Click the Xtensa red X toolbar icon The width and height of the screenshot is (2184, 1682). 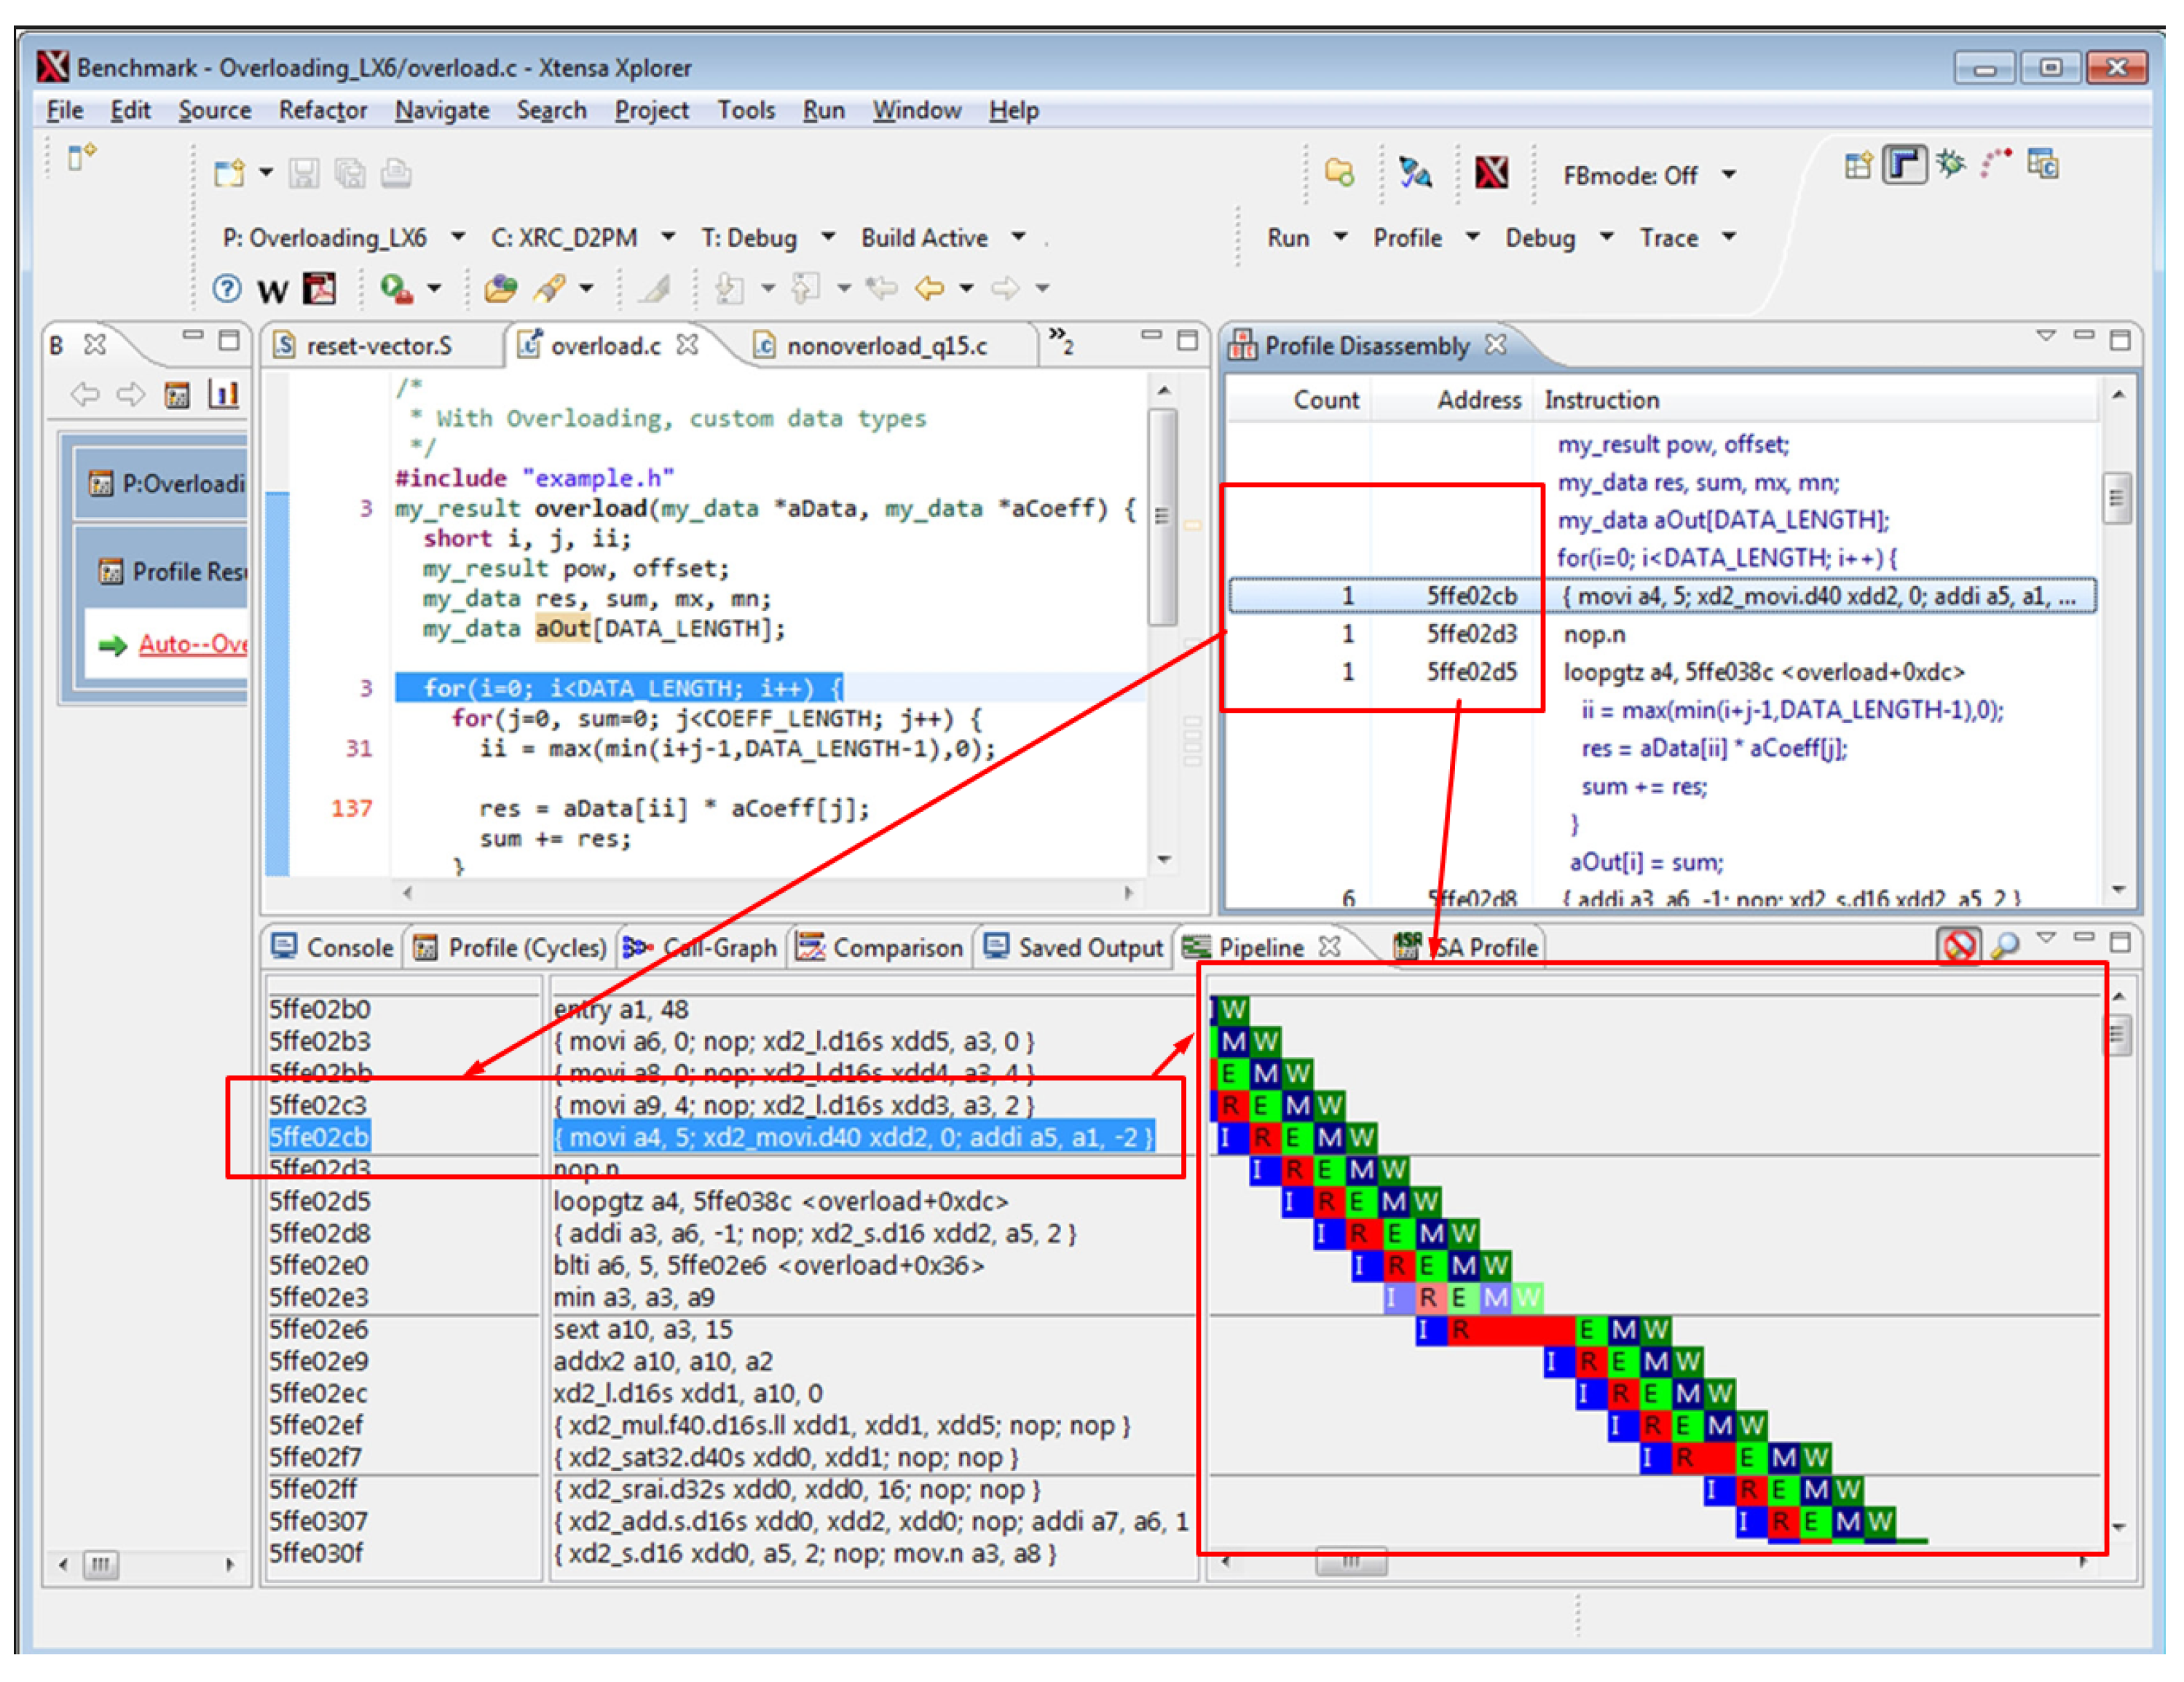click(1491, 173)
